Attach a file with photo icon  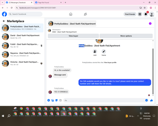(52, 100)
